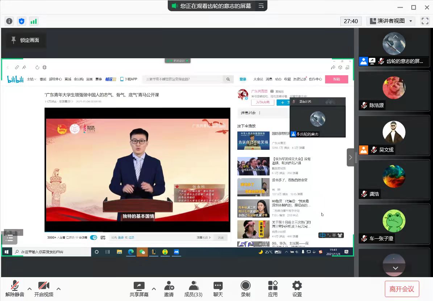Open the meeting info icon
The height and width of the screenshot is (301, 433).
click(9, 21)
